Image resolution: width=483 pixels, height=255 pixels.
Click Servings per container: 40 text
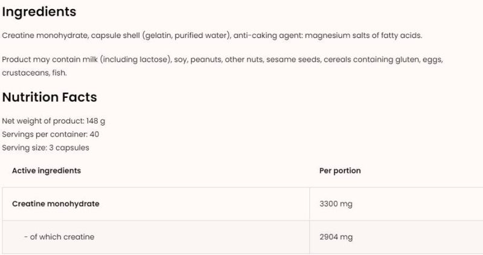click(50, 134)
